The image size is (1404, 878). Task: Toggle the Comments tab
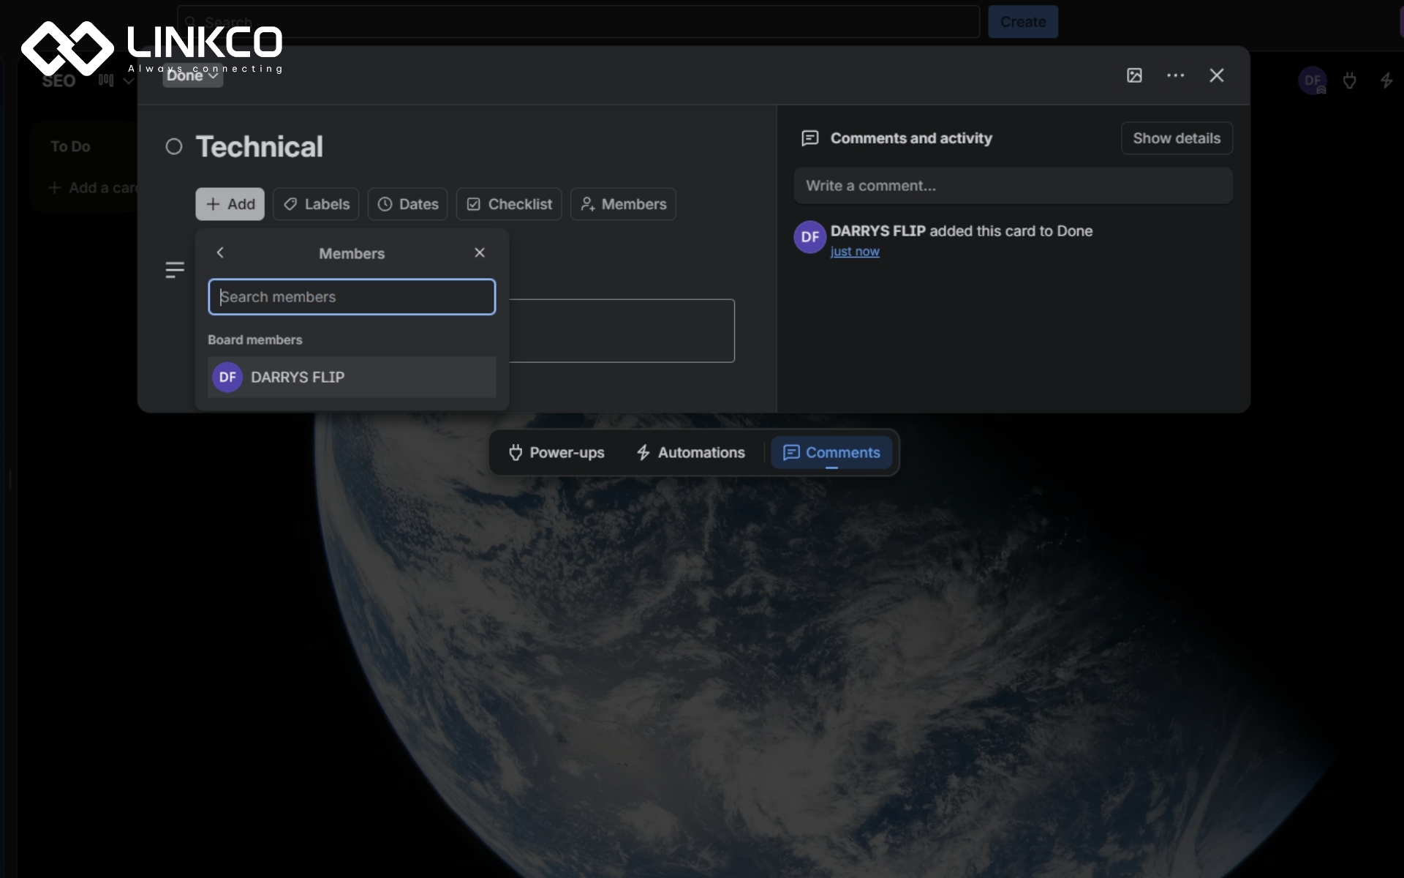click(x=831, y=453)
